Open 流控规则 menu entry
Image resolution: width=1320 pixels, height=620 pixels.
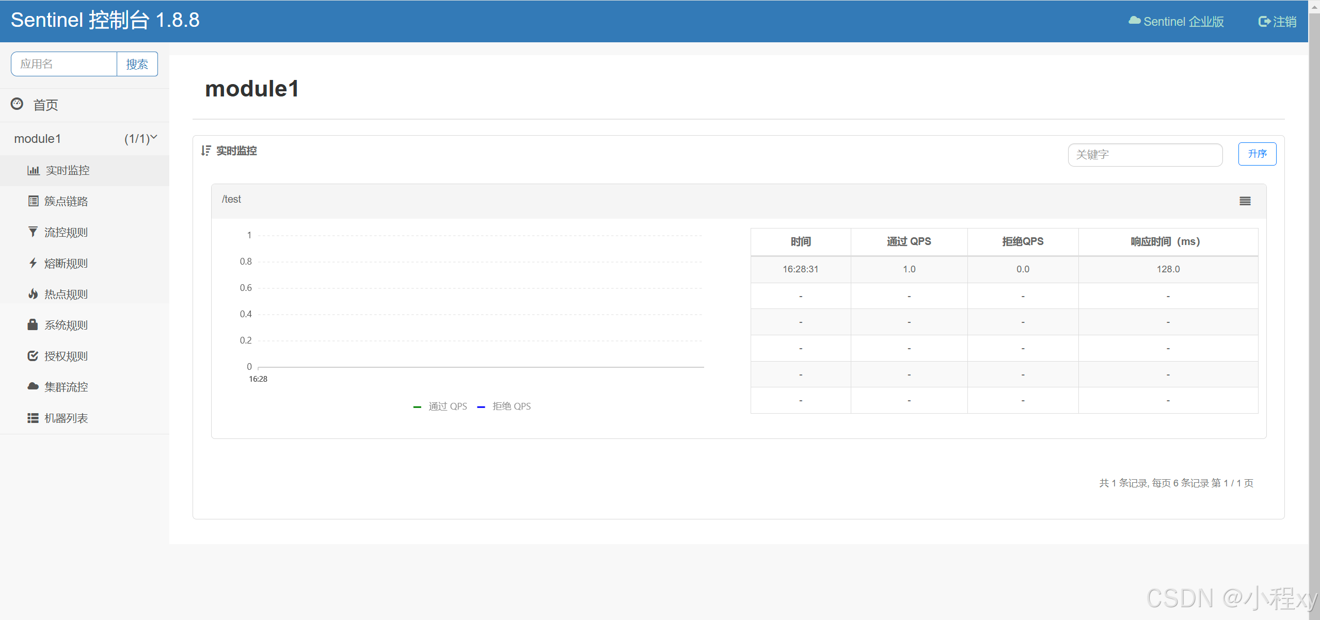[x=84, y=232]
